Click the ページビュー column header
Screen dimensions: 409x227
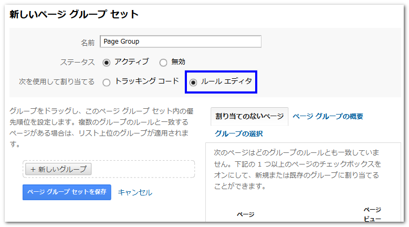tap(372, 214)
